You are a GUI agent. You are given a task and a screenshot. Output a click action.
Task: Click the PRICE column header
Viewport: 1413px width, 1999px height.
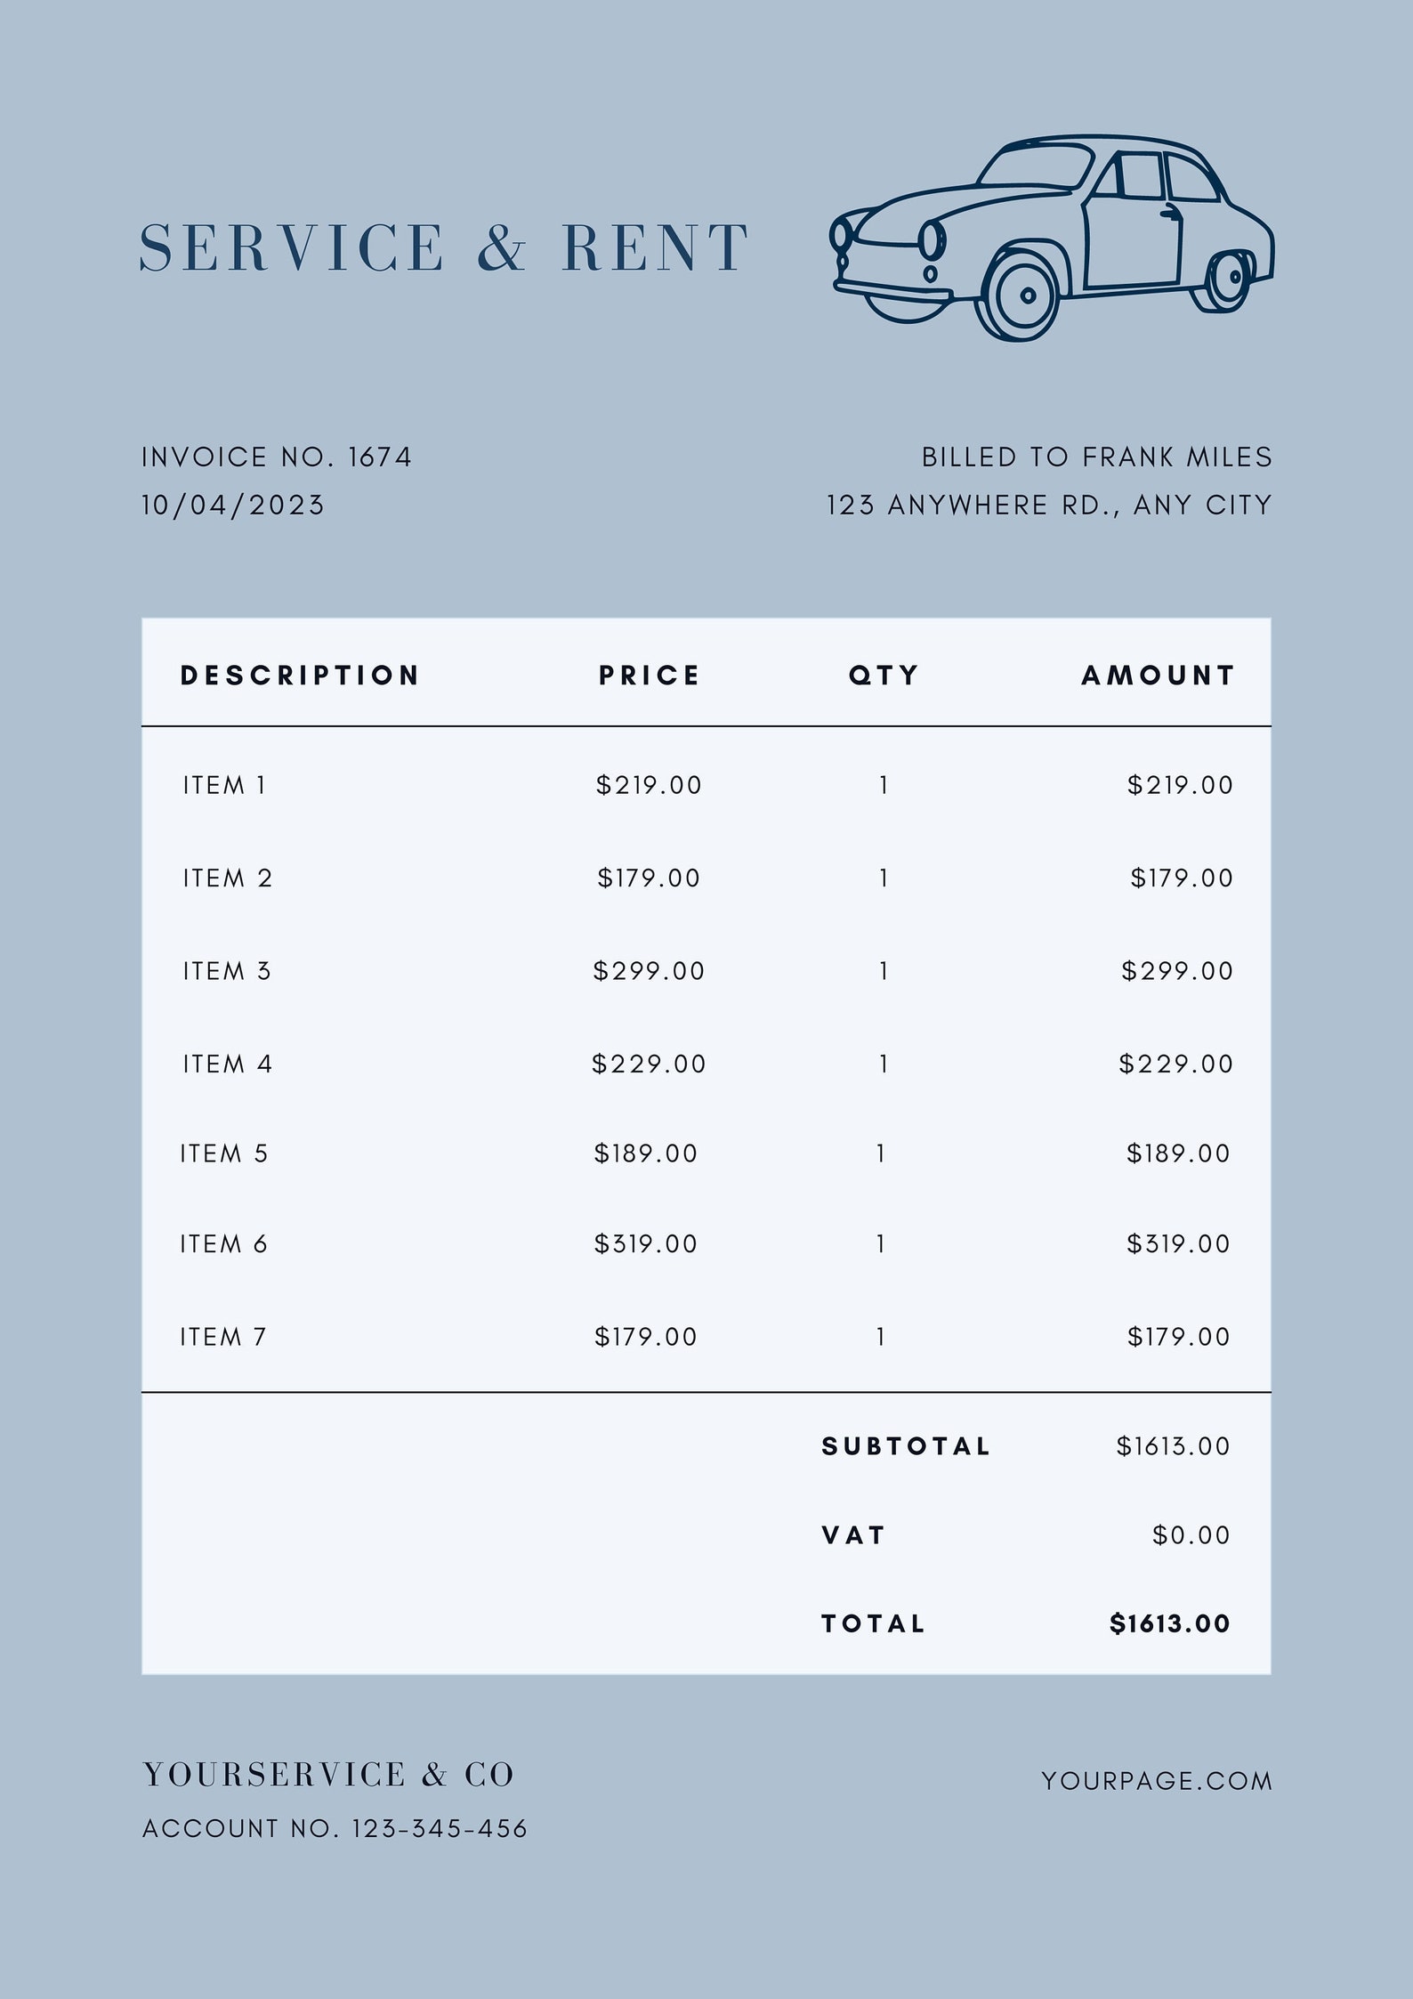point(650,676)
